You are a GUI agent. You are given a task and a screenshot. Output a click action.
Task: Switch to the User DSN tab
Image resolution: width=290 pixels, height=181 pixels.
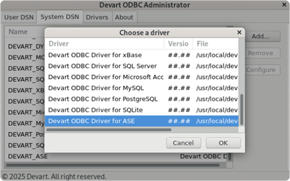(x=18, y=17)
